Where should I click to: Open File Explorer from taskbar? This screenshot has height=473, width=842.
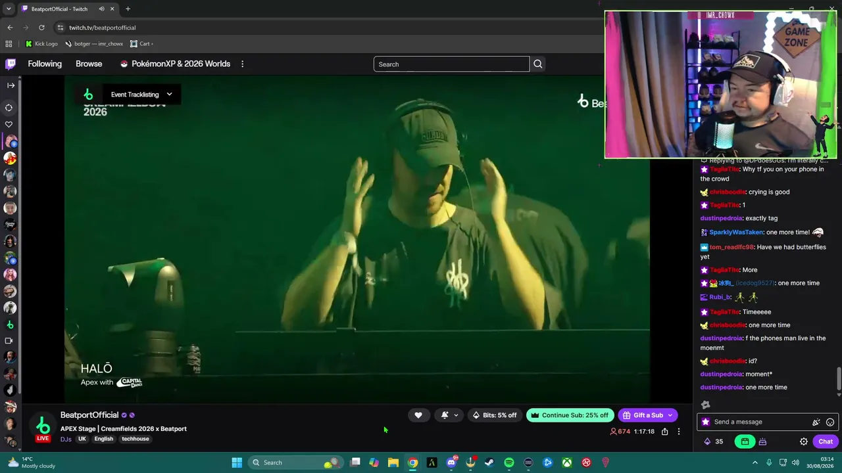click(393, 462)
